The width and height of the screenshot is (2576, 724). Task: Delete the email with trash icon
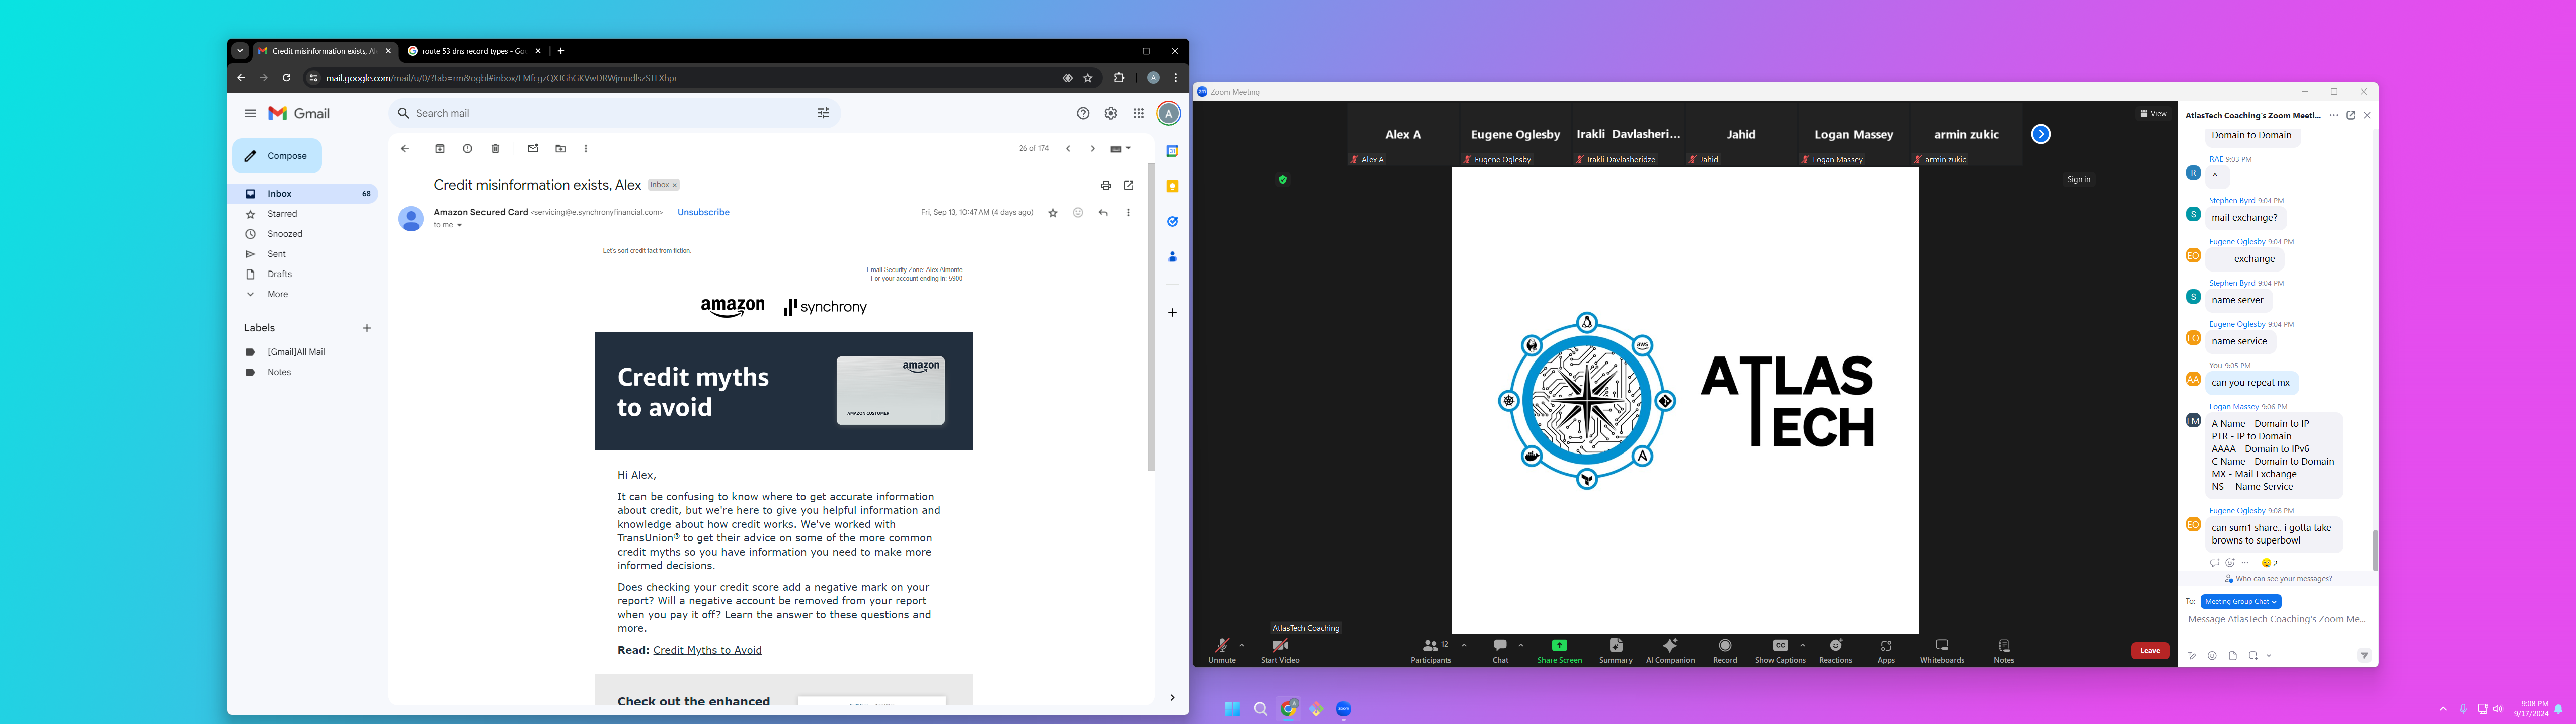click(x=495, y=149)
